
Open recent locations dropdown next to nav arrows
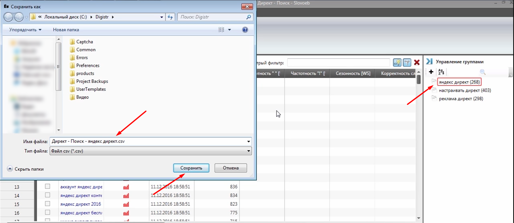click(26, 17)
